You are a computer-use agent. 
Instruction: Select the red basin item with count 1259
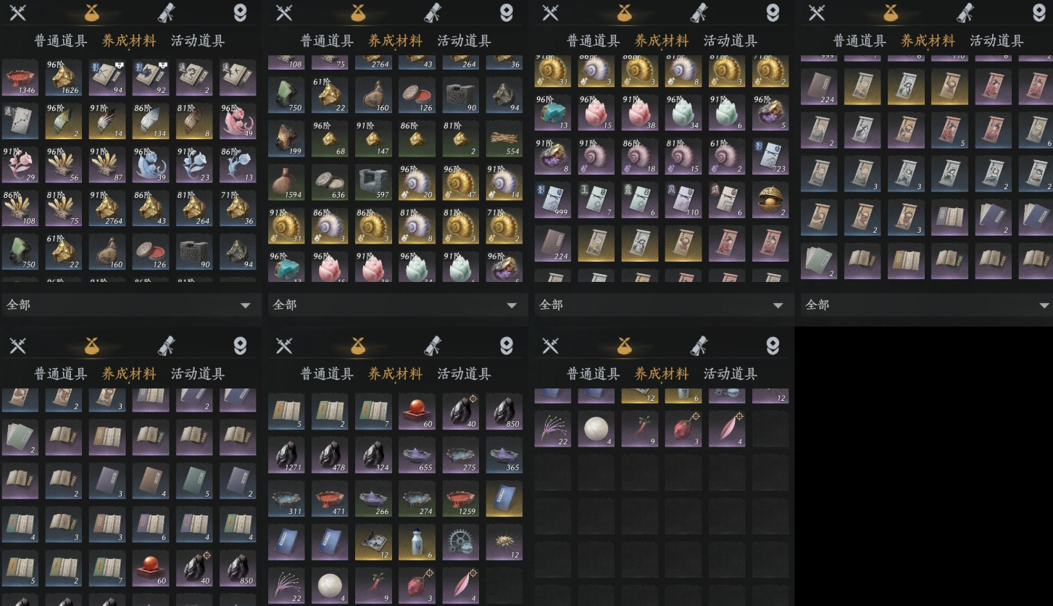(x=461, y=499)
